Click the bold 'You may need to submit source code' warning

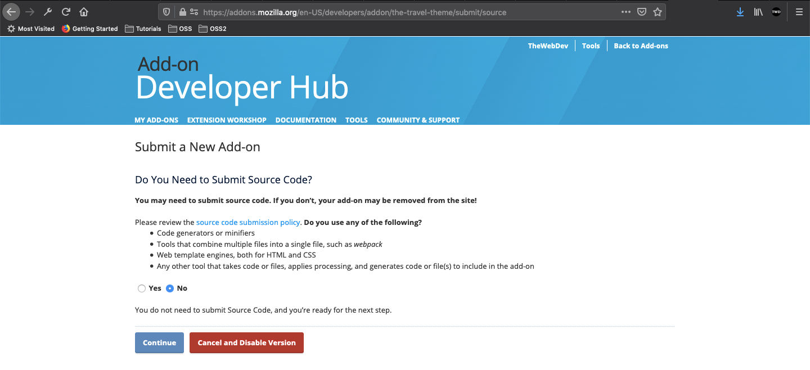[306, 201]
